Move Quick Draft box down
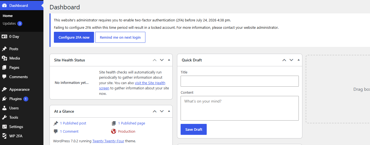Screen dimensions: 370x145 point(291,60)
